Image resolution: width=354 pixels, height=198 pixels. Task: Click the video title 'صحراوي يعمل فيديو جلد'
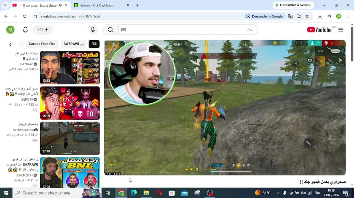tap(323, 182)
